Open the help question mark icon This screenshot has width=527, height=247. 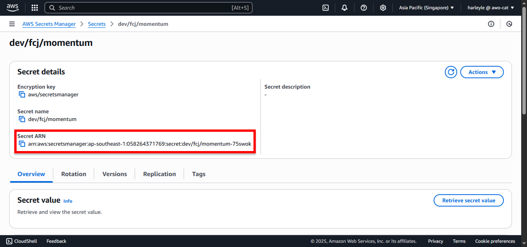point(364,8)
